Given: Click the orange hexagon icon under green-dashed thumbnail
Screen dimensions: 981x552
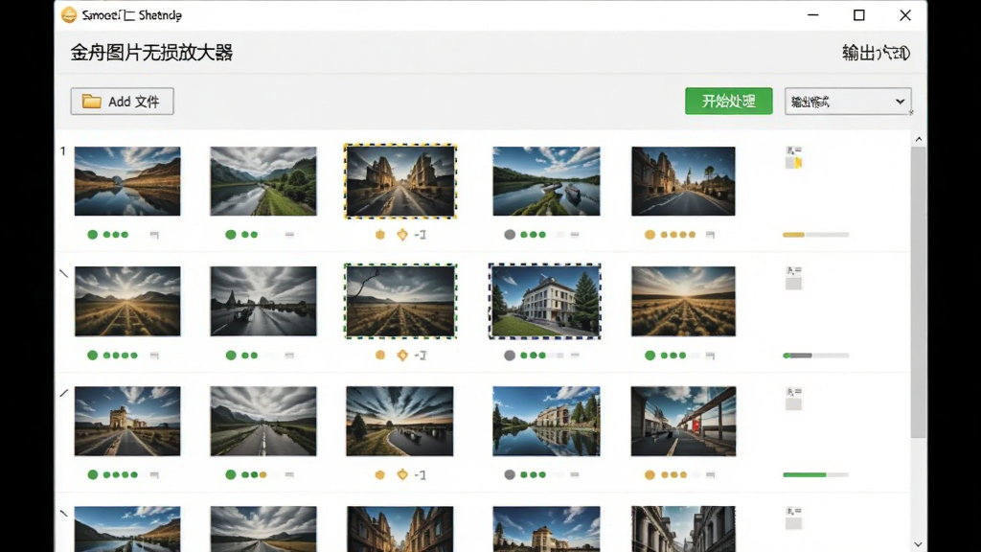Looking at the screenshot, I should [379, 355].
